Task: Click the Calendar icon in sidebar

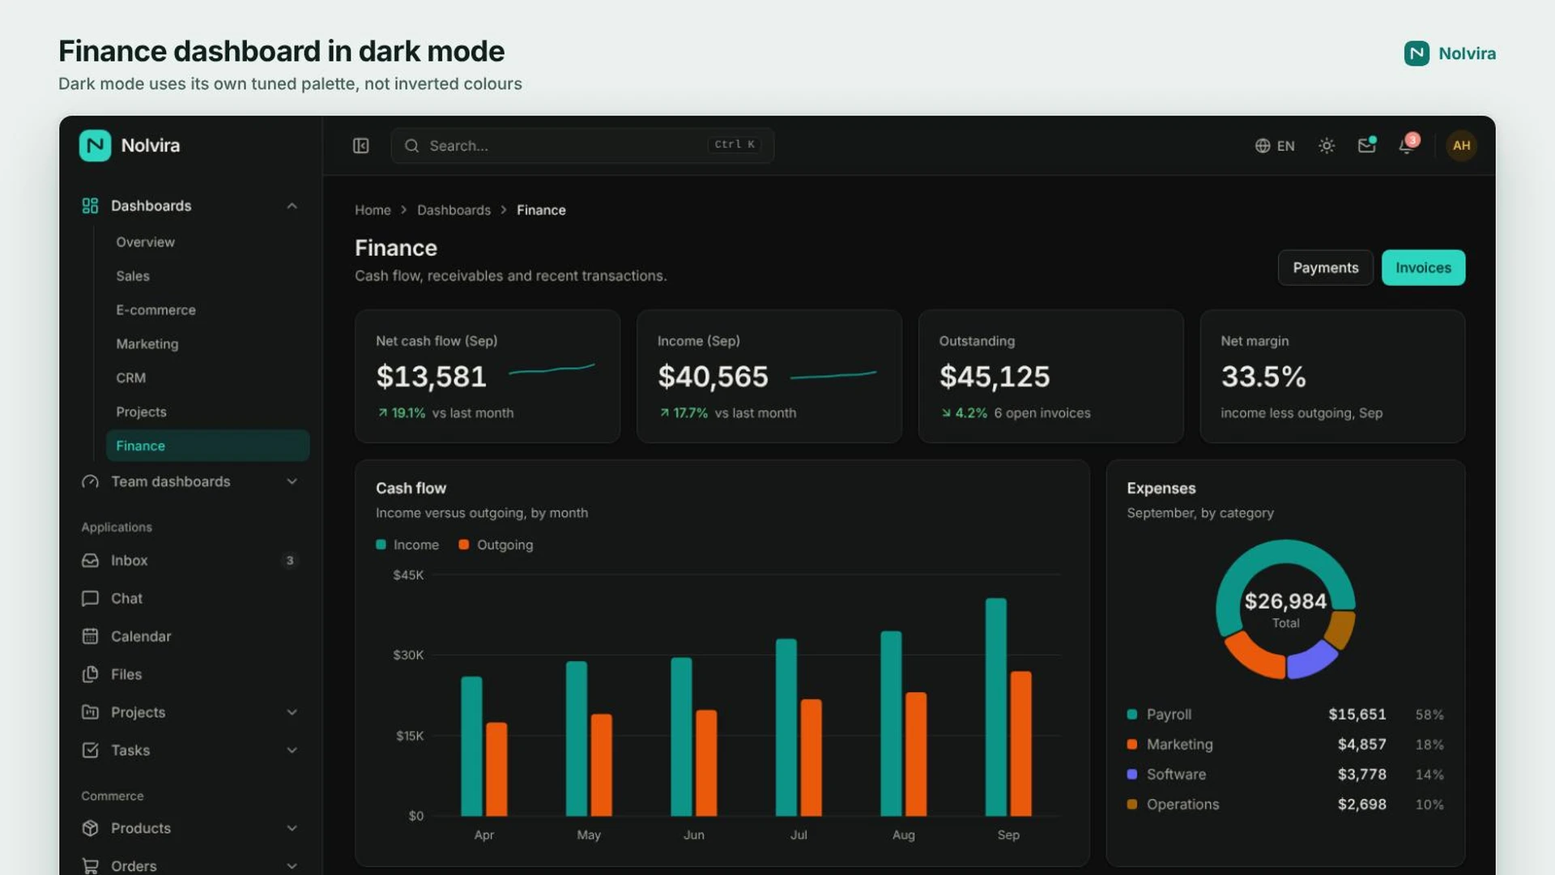Action: coord(90,637)
